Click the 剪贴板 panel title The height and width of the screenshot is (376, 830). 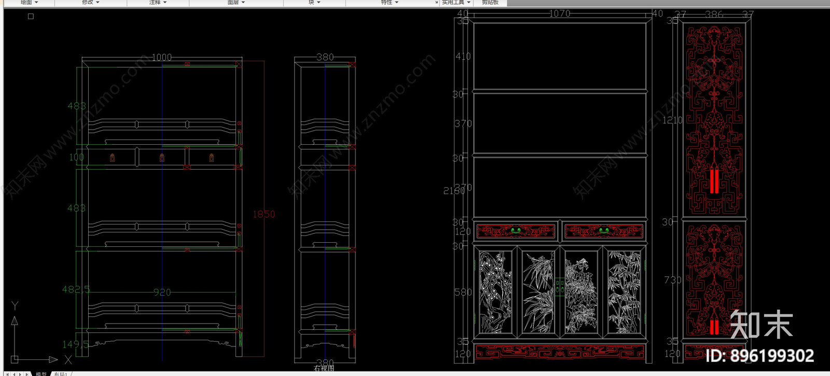pos(490,3)
